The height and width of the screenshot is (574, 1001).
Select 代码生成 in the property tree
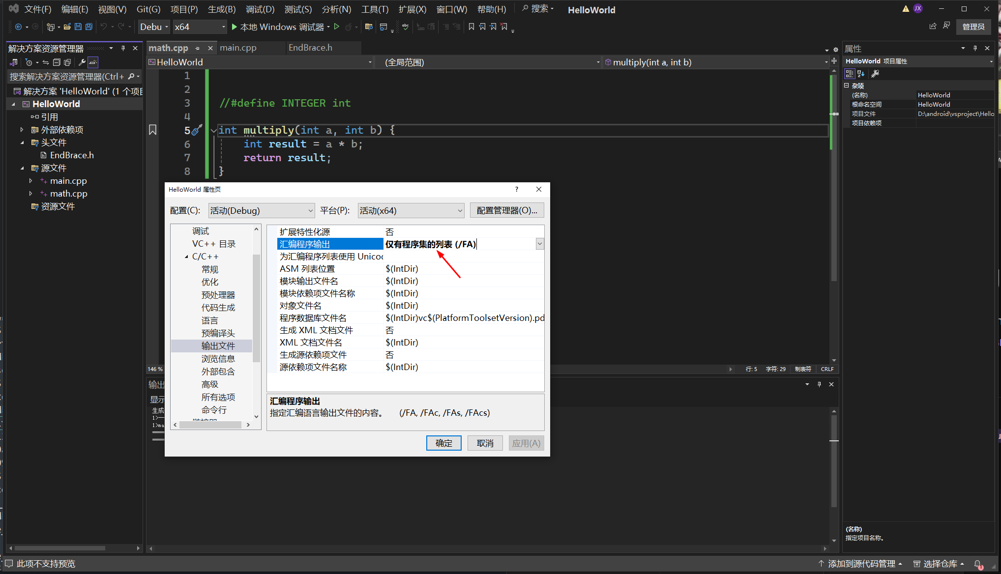[x=218, y=308]
